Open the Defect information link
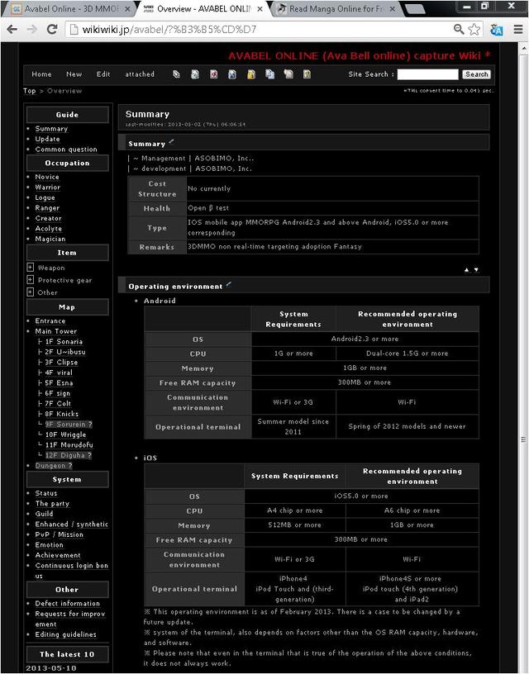 [x=68, y=603]
